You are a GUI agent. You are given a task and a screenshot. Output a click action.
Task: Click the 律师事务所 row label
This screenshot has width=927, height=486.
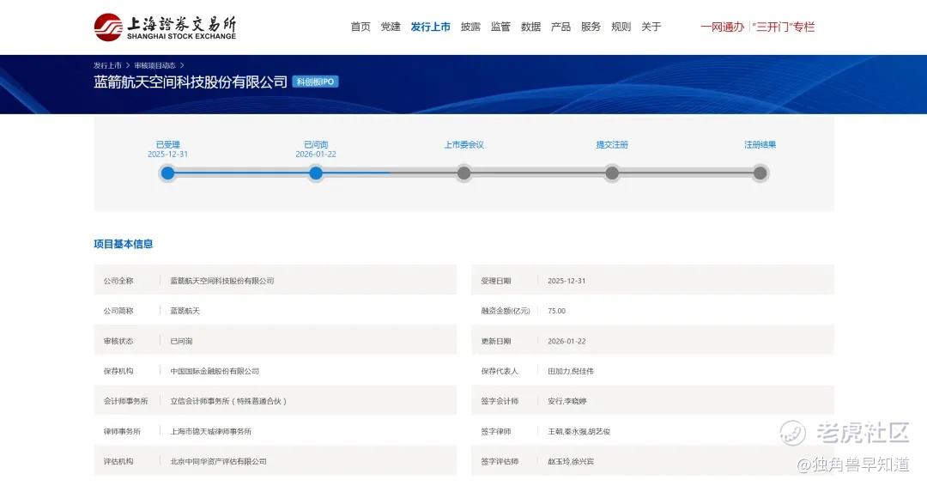pos(122,432)
